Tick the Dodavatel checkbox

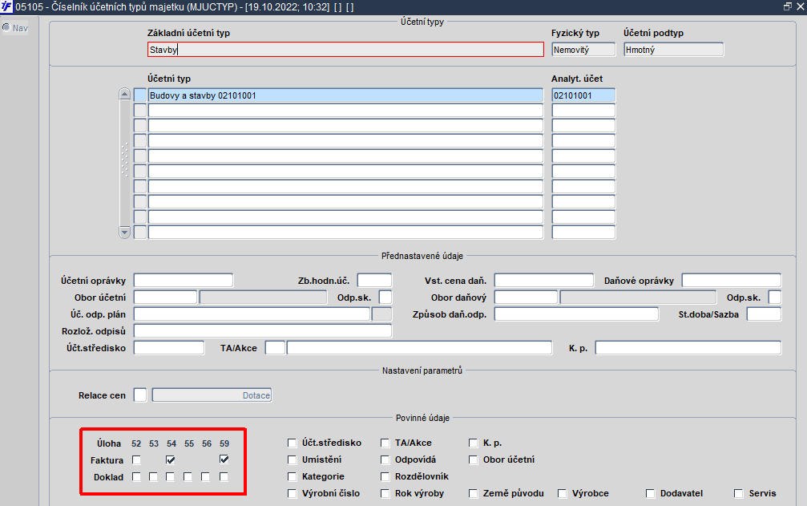click(651, 494)
